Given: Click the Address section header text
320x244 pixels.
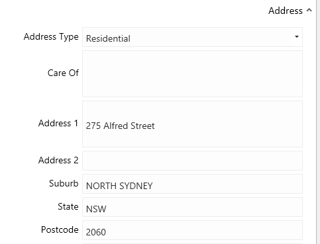Looking at the screenshot, I should [x=286, y=11].
